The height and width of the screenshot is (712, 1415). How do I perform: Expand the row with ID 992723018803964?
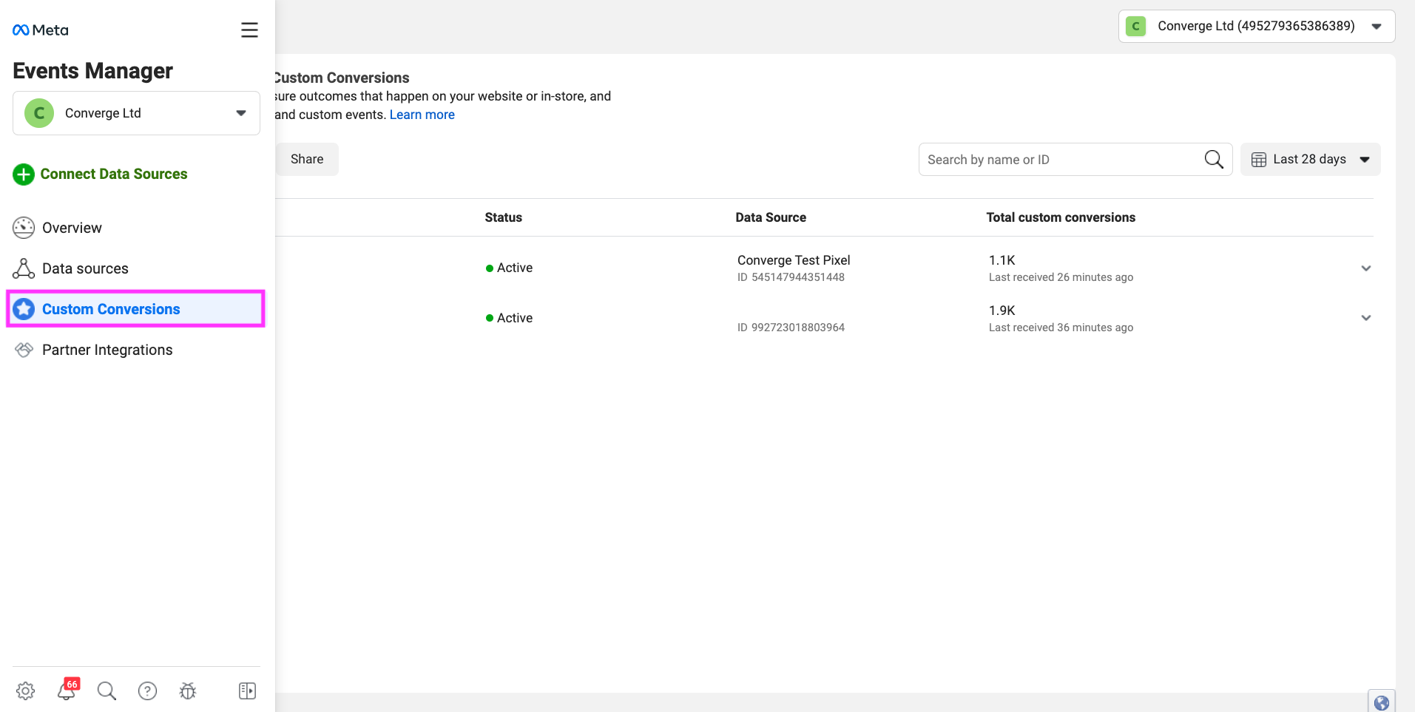[x=1365, y=318]
